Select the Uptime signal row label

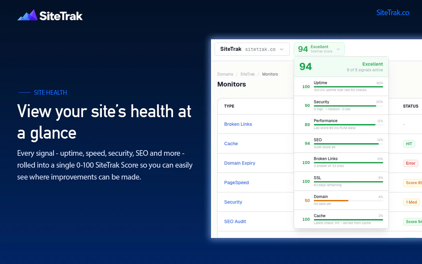tap(320, 83)
